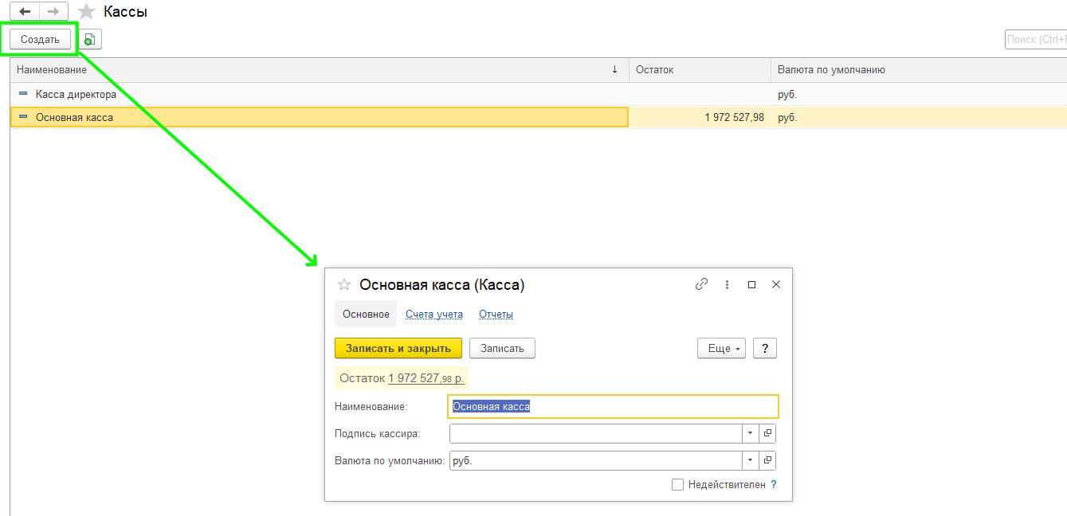The image size is (1067, 516).
Task: Click the Подпись кассира input field
Action: tap(595, 433)
